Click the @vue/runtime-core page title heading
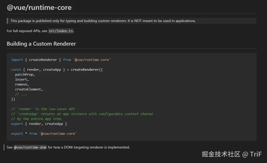The width and height of the screenshot is (267, 163). tap(39, 8)
